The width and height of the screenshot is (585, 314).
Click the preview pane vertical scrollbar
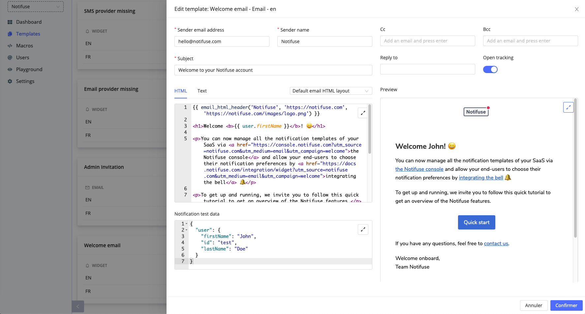[x=575, y=168]
